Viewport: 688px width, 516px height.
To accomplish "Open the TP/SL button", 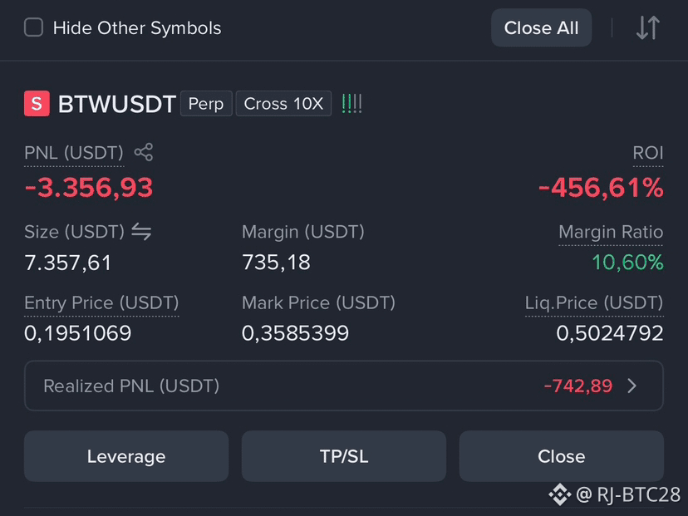I will pyautogui.click(x=343, y=456).
